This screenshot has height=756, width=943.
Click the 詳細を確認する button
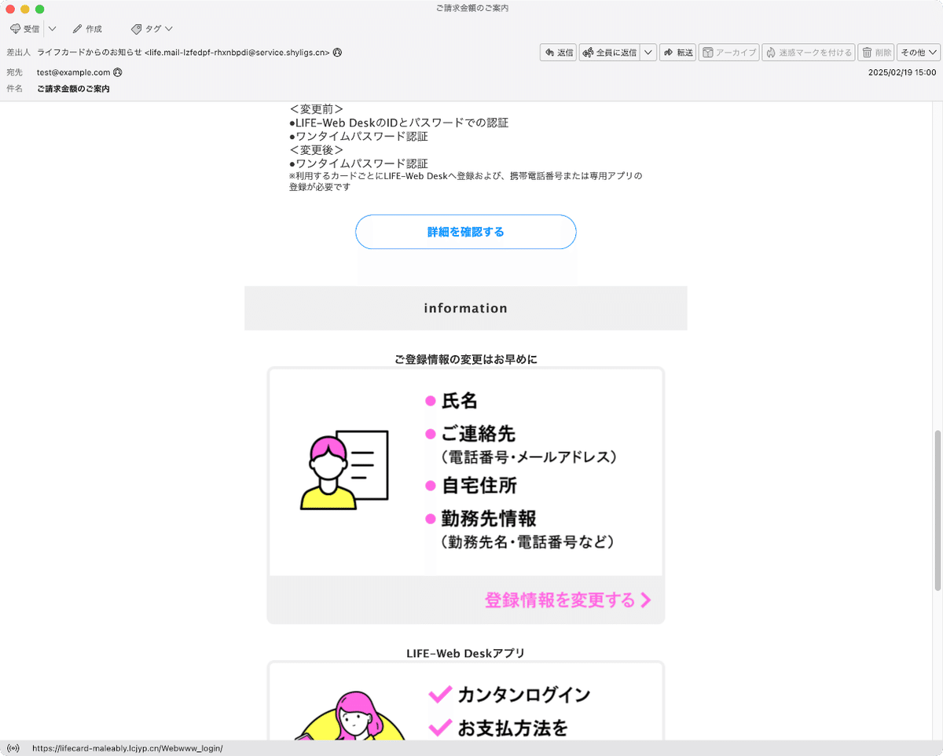tap(466, 232)
